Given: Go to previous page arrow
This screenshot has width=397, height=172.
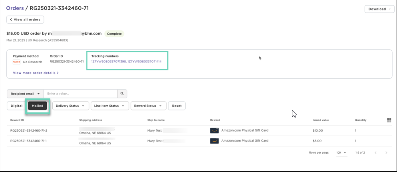Looking at the screenshot, I should click(x=375, y=153).
